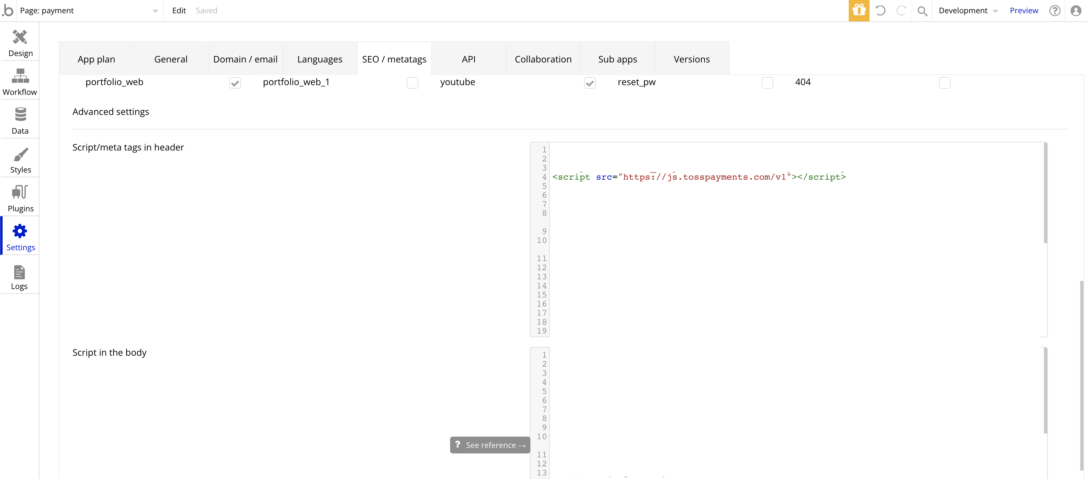
Task: Switch to the App plan tab
Action: tap(96, 59)
